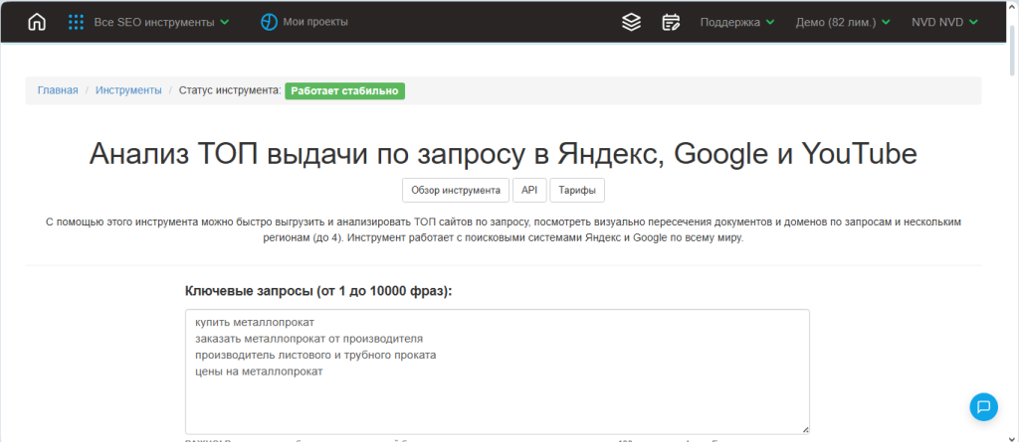The image size is (1019, 442).
Task: Click the Работает стабильно status badge
Action: click(344, 90)
